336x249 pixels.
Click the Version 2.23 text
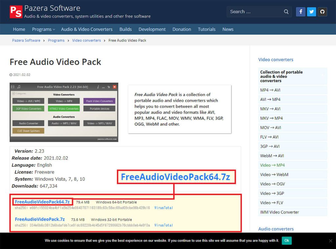pos(29,151)
